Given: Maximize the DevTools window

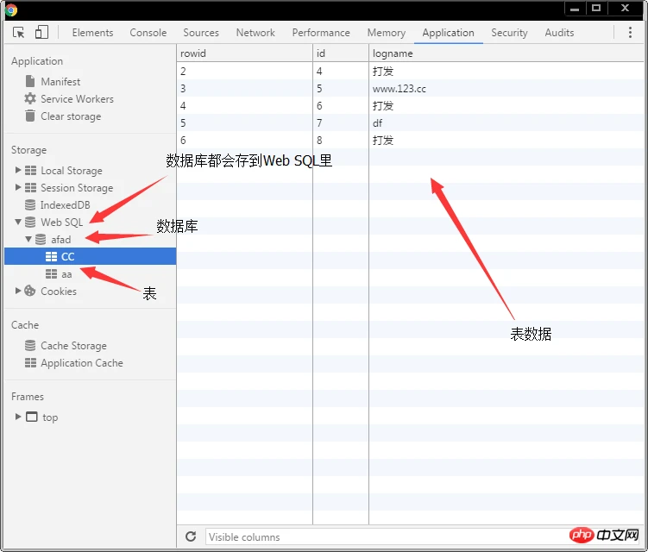Looking at the screenshot, I should click(x=596, y=8).
